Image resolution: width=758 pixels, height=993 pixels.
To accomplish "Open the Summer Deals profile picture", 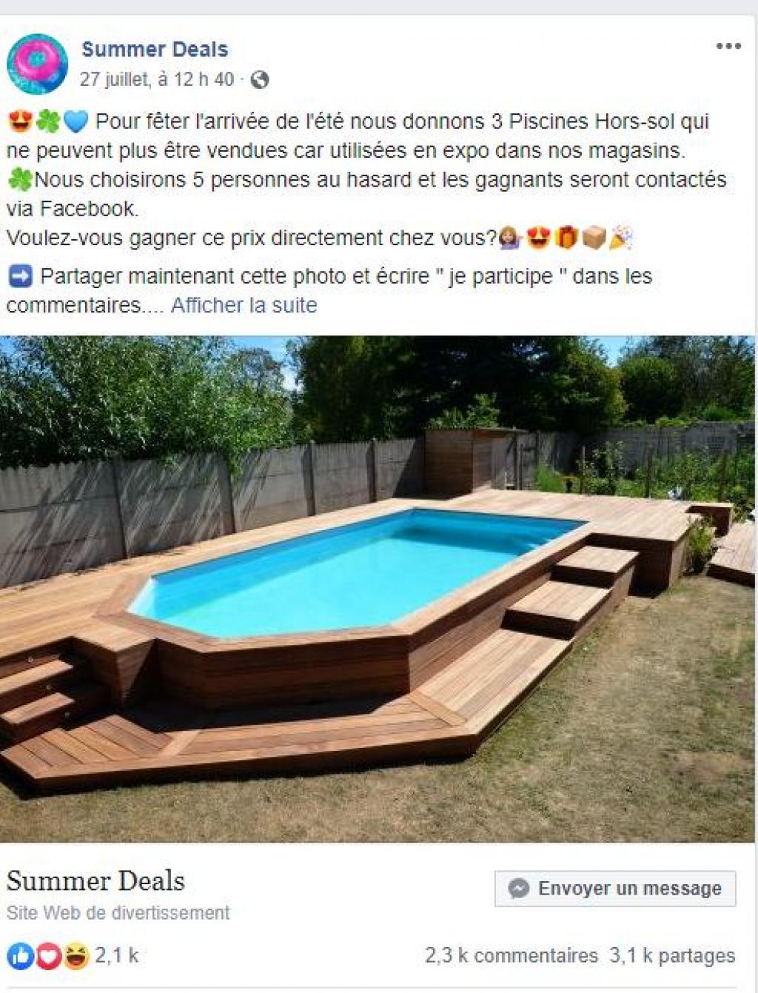I will [x=37, y=64].
